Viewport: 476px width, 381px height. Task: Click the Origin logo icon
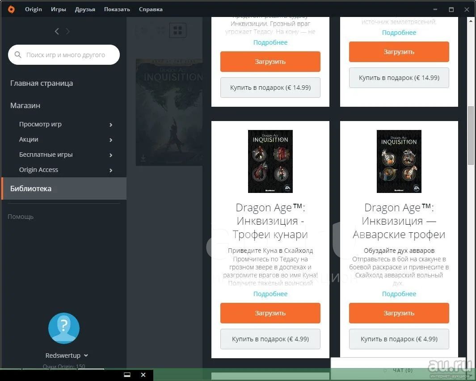(11, 9)
